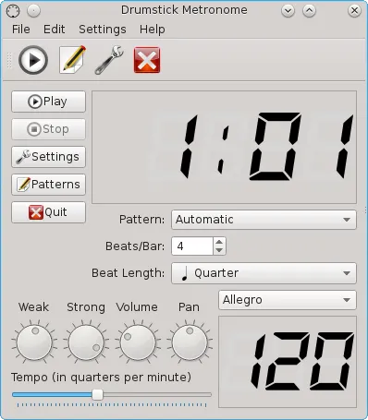The image size is (368, 420).
Task: Expand the Pattern dropdown showing Automatic
Action: (264, 220)
